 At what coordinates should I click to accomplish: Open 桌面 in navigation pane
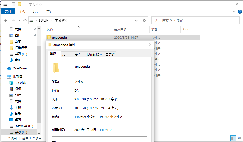point(18,120)
